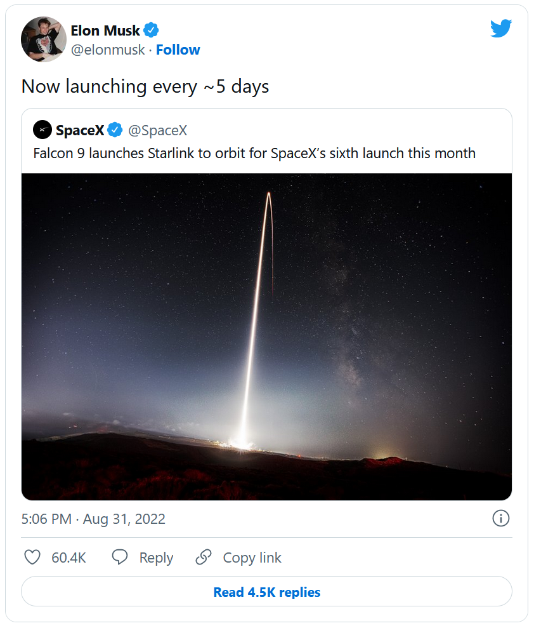
Task: Click Elon Musk's blue verified badge
Action: pyautogui.click(x=151, y=30)
